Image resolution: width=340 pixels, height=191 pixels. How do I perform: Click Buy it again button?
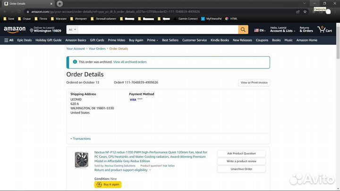tap(108, 184)
